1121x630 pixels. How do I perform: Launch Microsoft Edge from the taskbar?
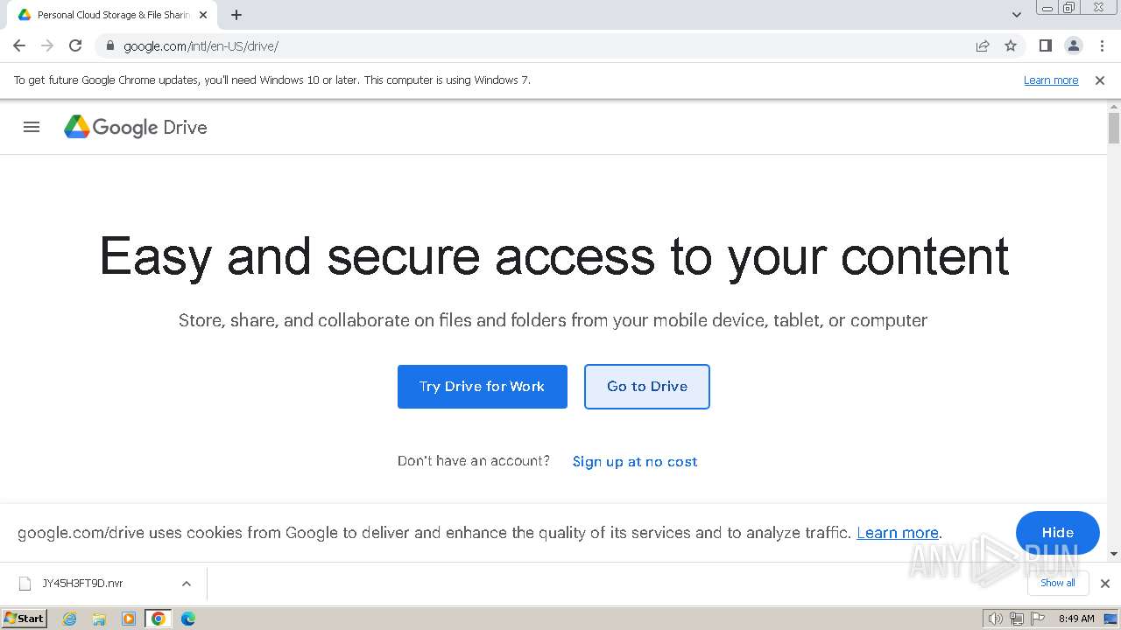click(187, 619)
